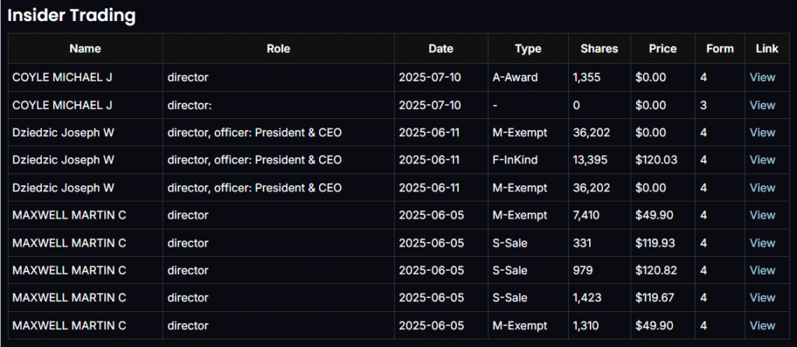Click the Role column header
Viewport: 797px width, 347px height.
[278, 48]
